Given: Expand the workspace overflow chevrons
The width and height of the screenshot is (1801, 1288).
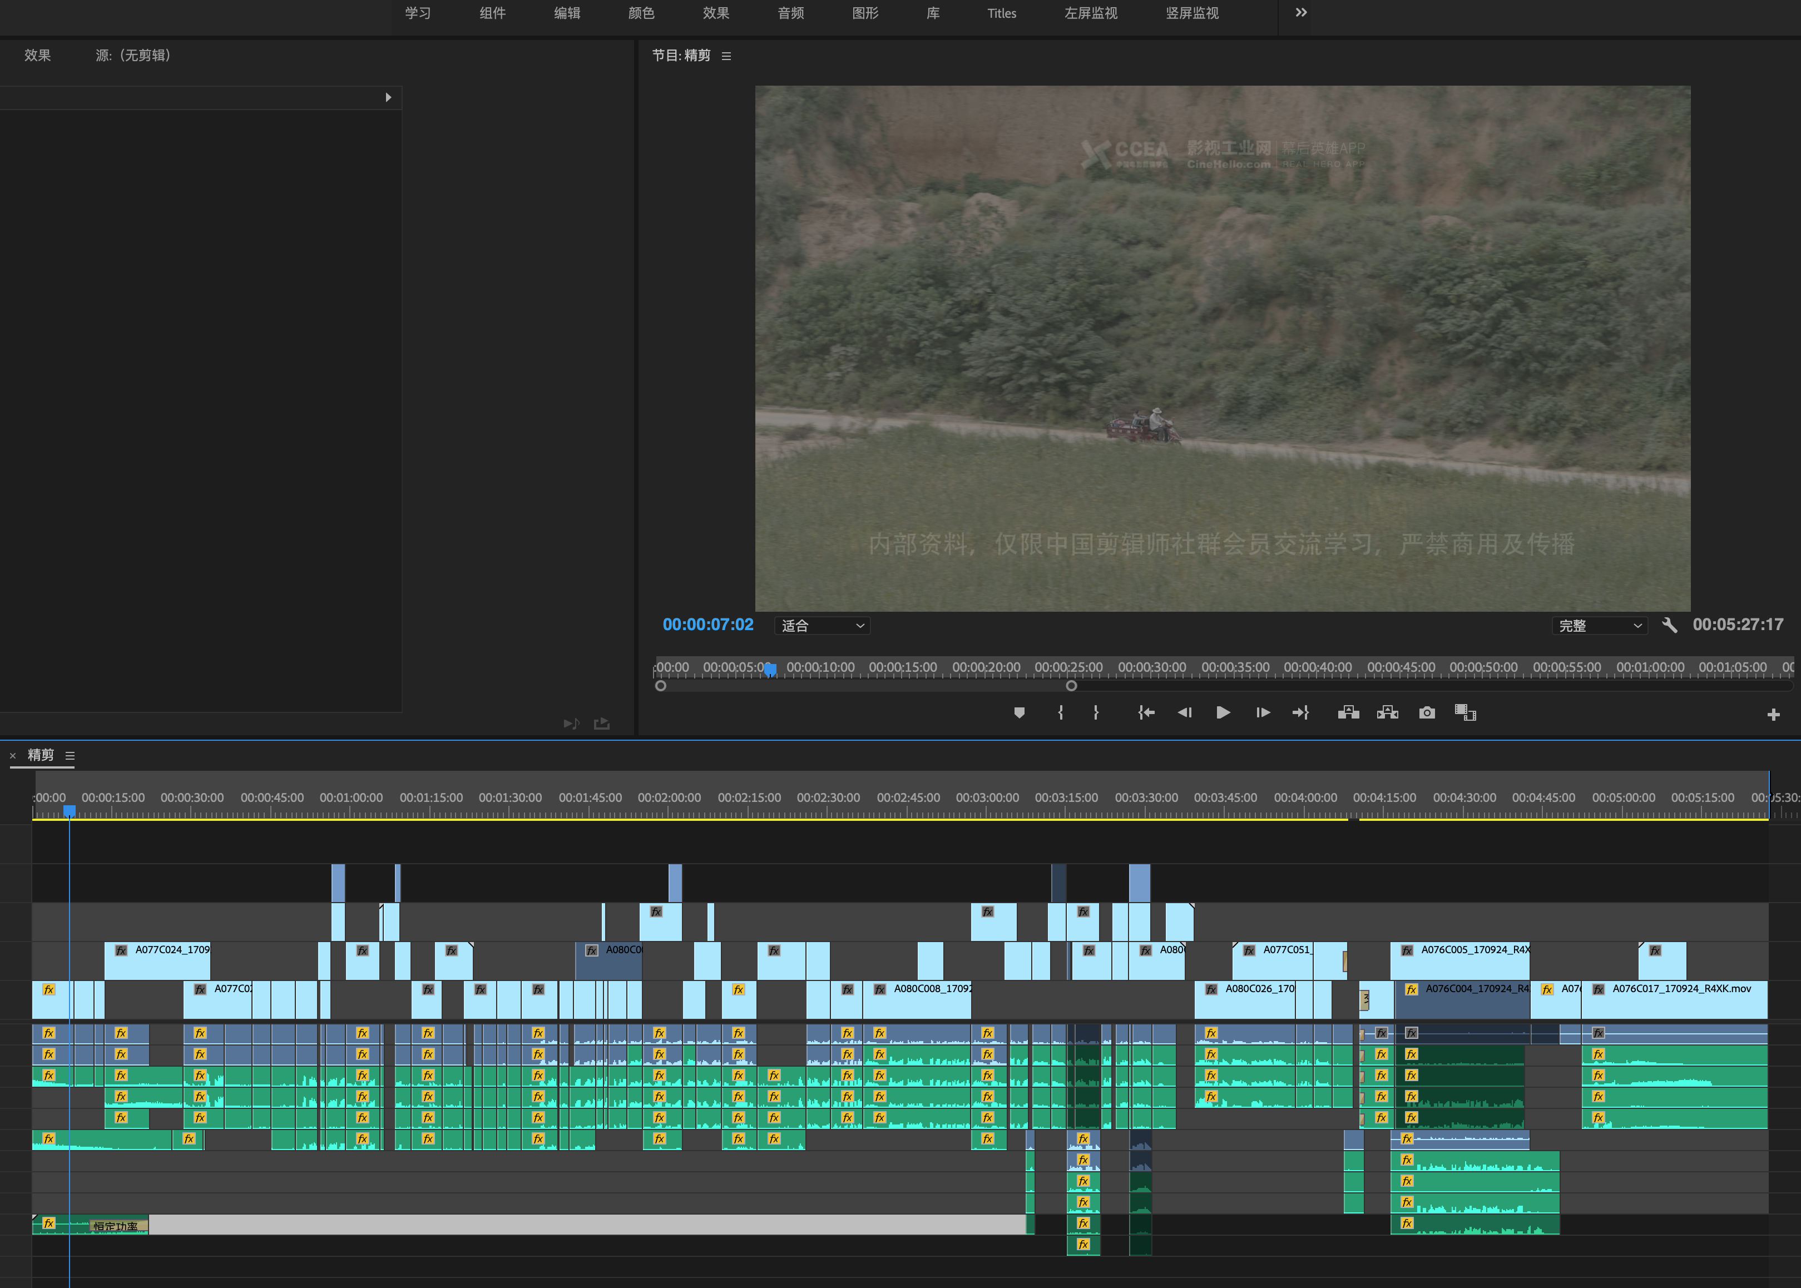Looking at the screenshot, I should pos(1300,13).
